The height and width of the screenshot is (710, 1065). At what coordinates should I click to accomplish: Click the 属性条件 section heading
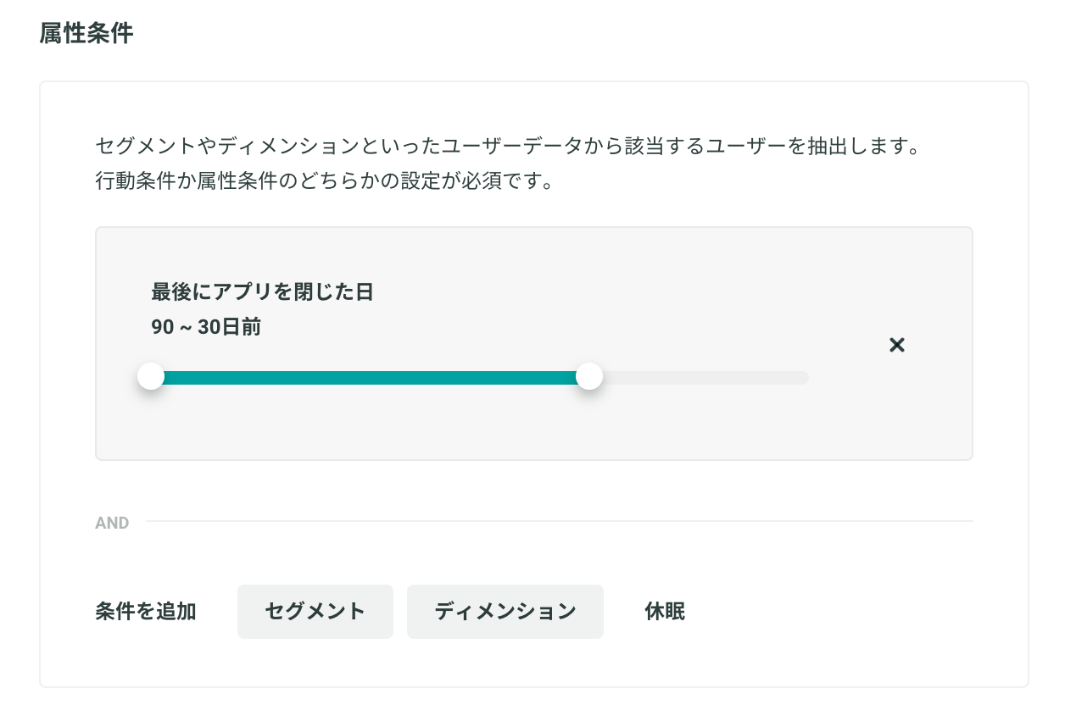(x=86, y=34)
